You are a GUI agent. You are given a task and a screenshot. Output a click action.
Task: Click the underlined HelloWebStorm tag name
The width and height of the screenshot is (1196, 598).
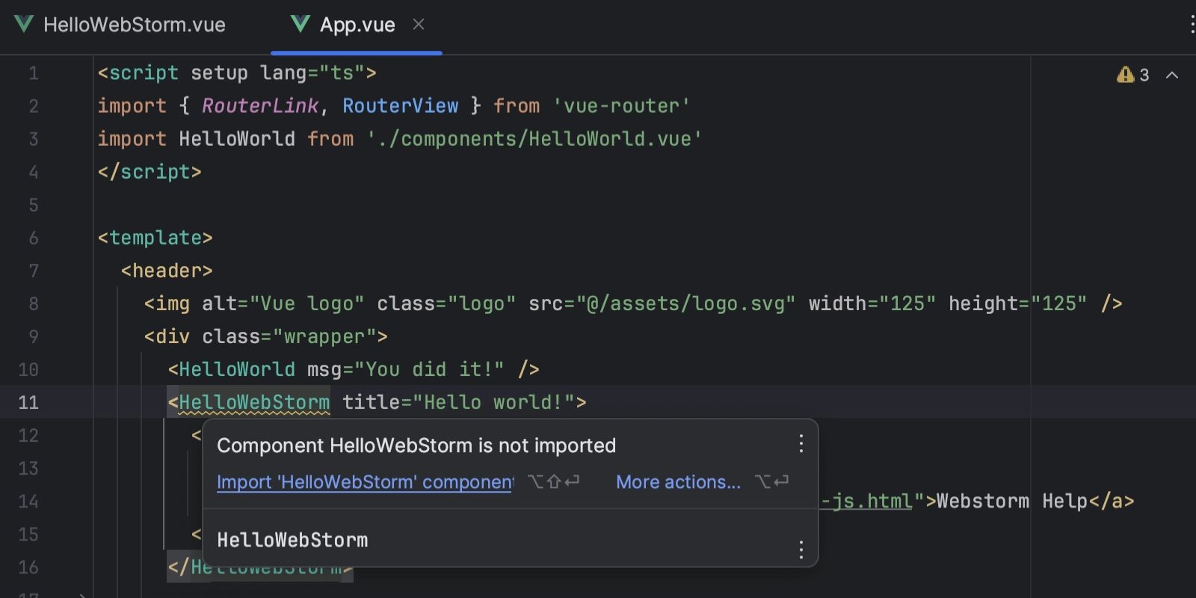254,402
